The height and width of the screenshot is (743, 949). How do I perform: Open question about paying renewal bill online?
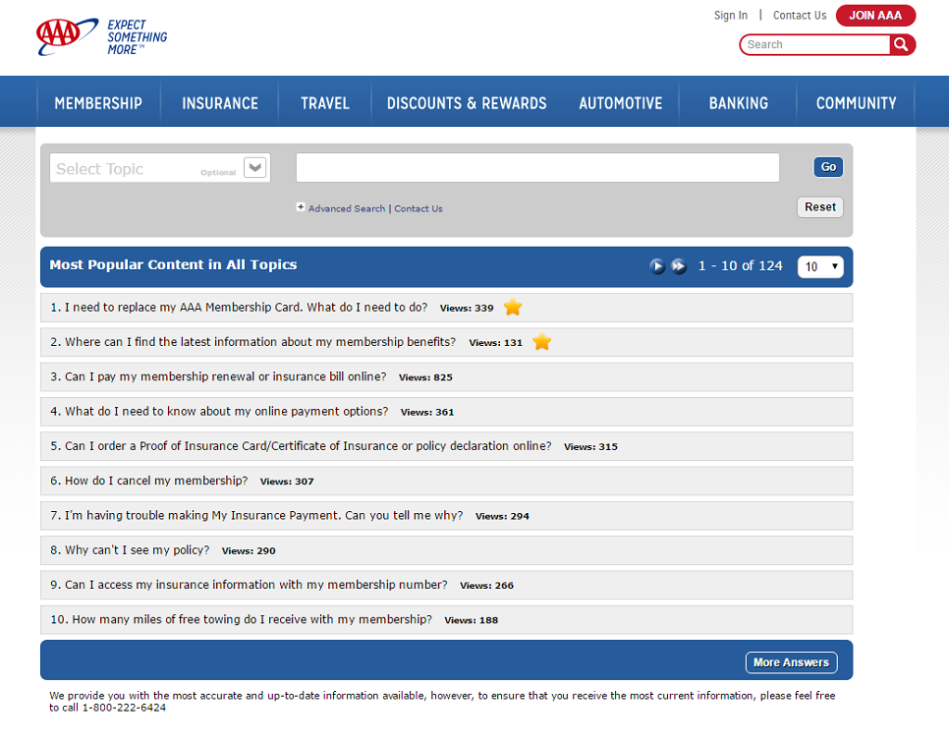point(226,376)
